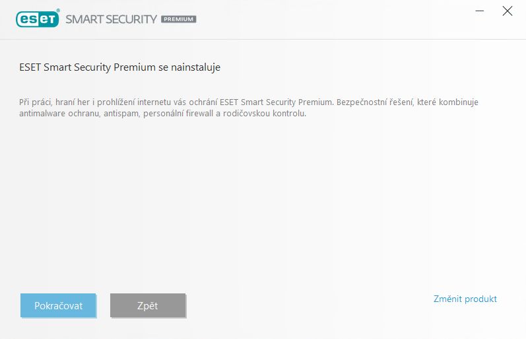This screenshot has height=339, width=526.
Task: Continue installation with the Pokračovat button
Action: click(58, 305)
